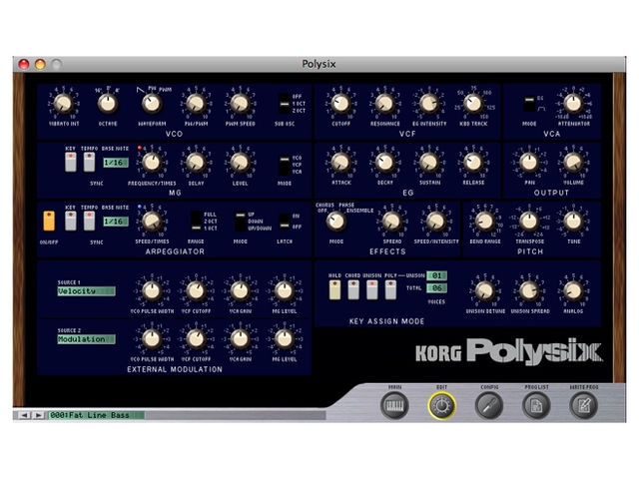Select the Edit page button

pyautogui.click(x=441, y=405)
